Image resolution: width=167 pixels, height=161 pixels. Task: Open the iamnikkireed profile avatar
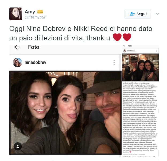coord(125,51)
